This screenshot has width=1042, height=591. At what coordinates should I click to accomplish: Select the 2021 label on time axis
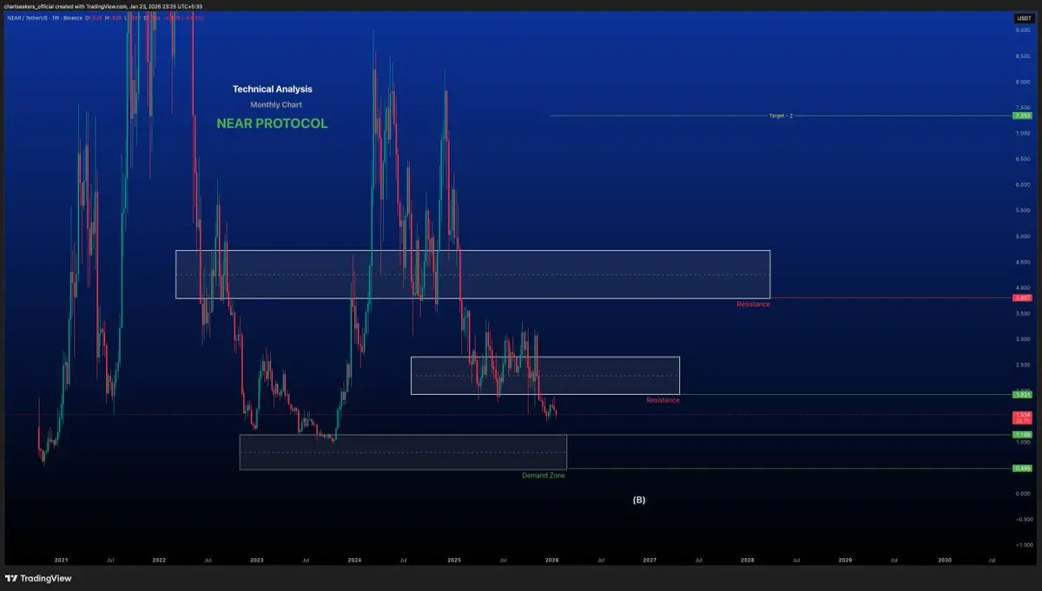pos(61,561)
